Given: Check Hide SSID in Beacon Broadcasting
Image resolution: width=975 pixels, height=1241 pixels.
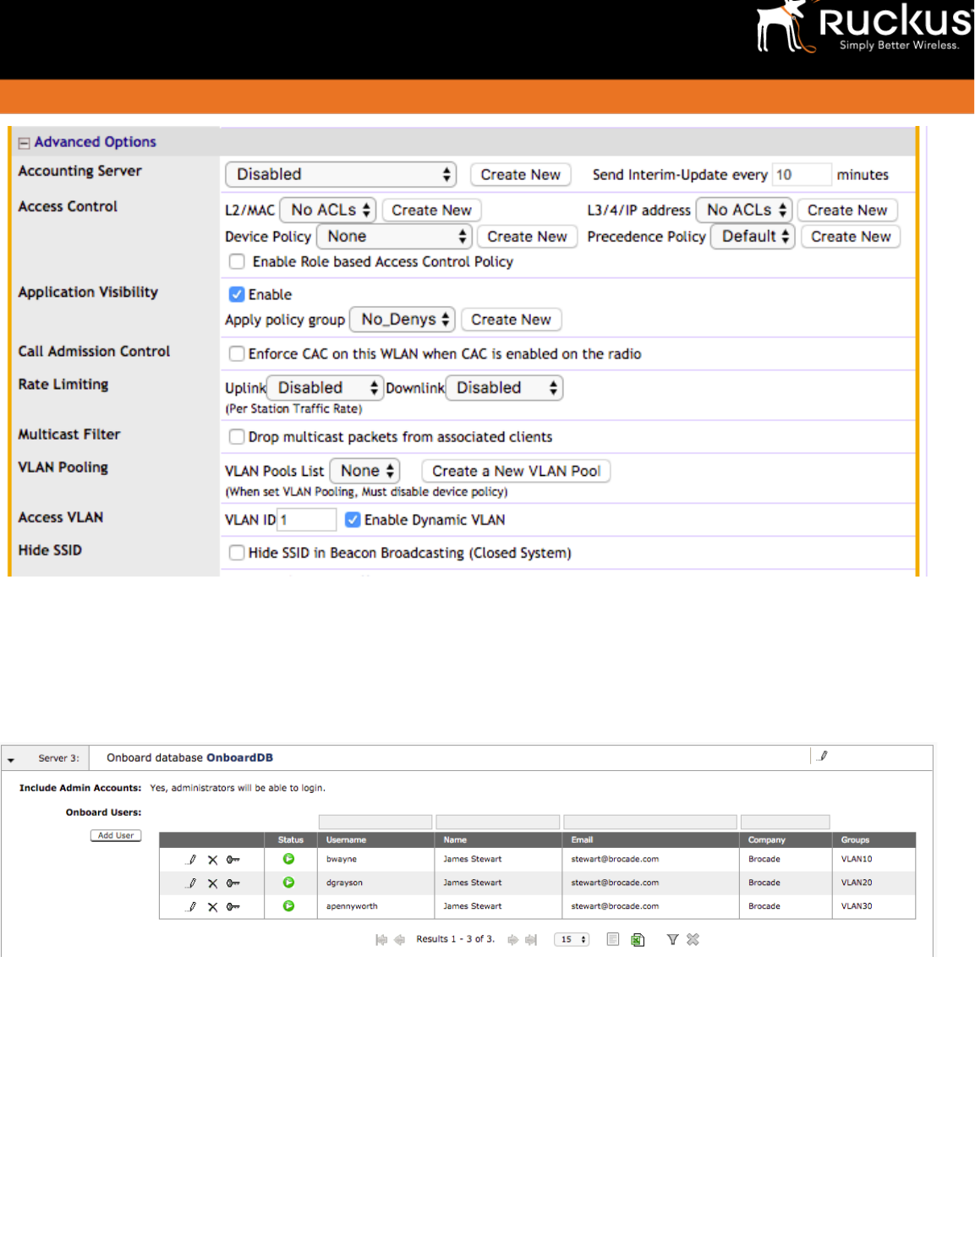Looking at the screenshot, I should click(238, 552).
